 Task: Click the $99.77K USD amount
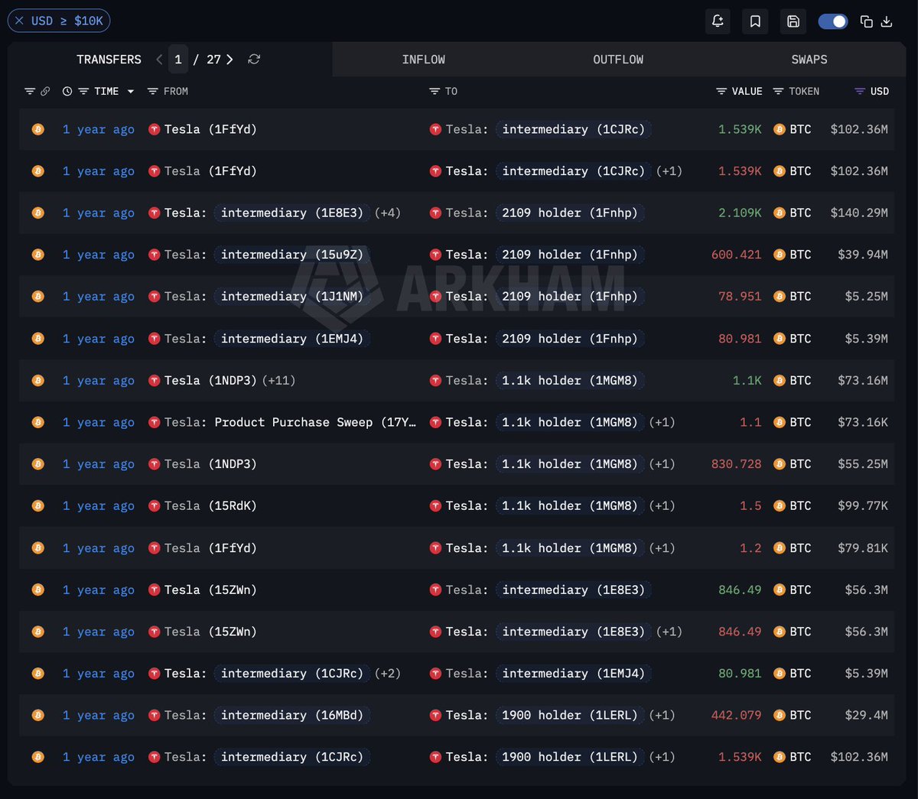click(863, 505)
